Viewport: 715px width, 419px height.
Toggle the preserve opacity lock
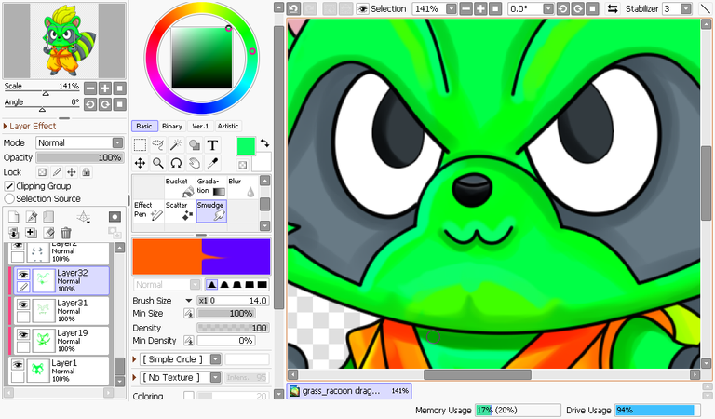pyautogui.click(x=43, y=172)
